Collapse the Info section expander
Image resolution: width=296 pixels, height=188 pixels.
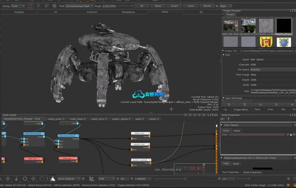224,55
